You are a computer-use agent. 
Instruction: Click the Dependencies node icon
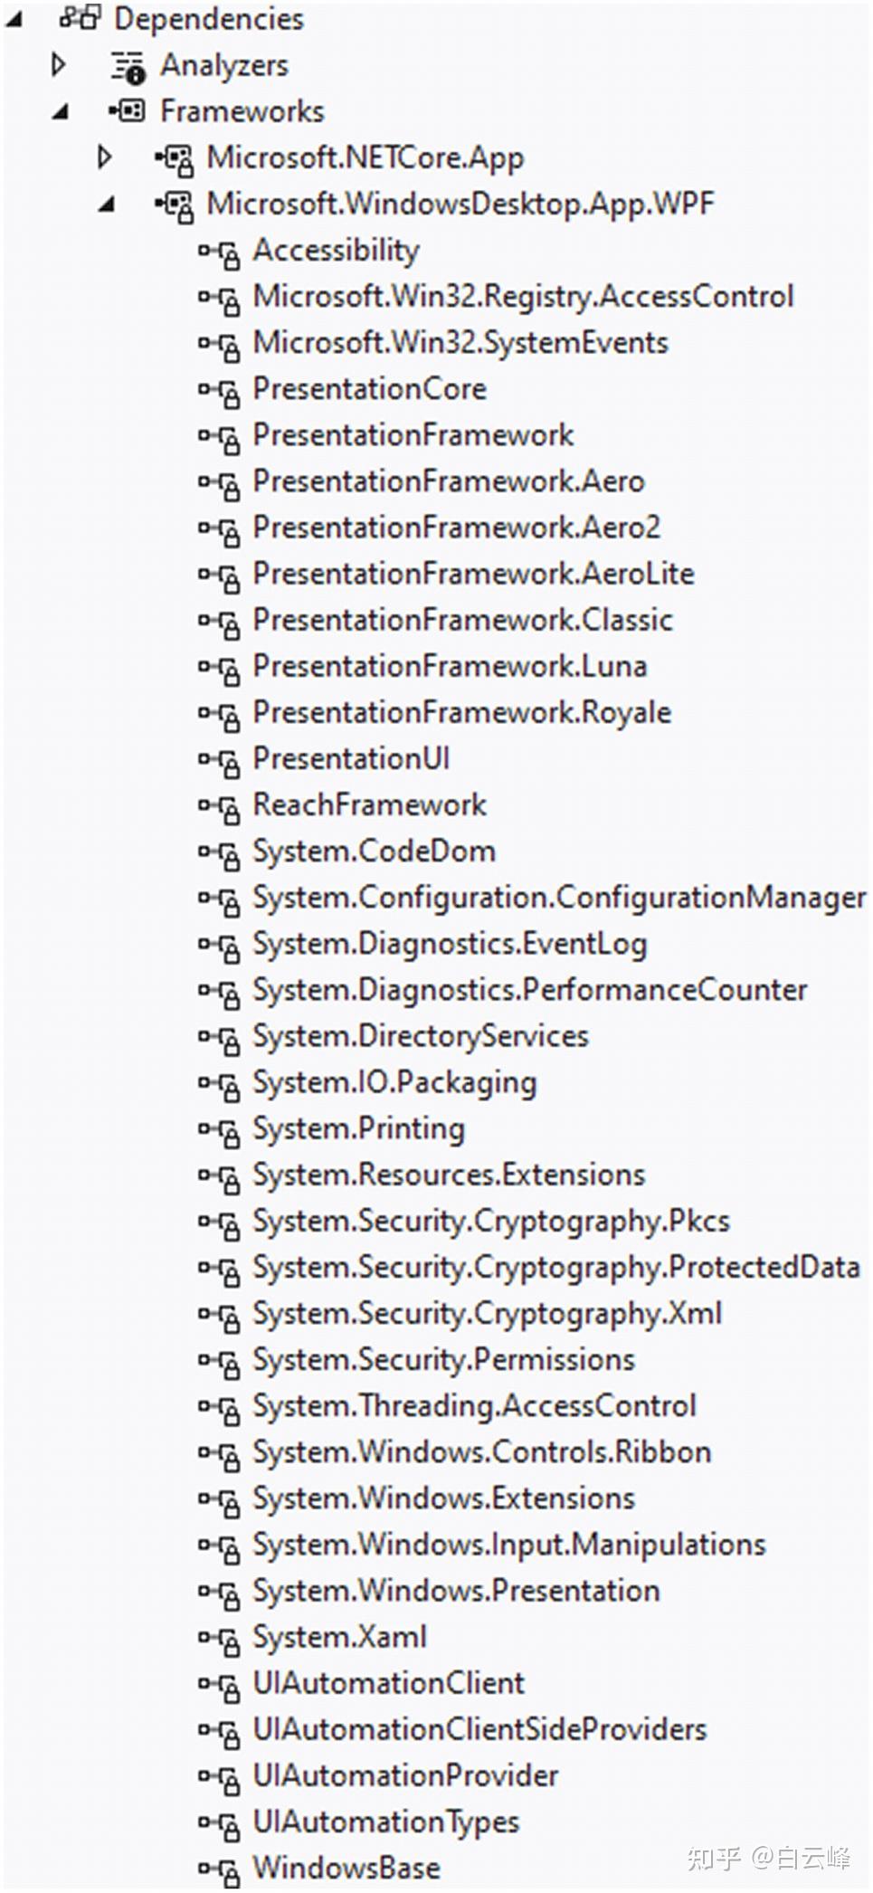pyautogui.click(x=81, y=18)
